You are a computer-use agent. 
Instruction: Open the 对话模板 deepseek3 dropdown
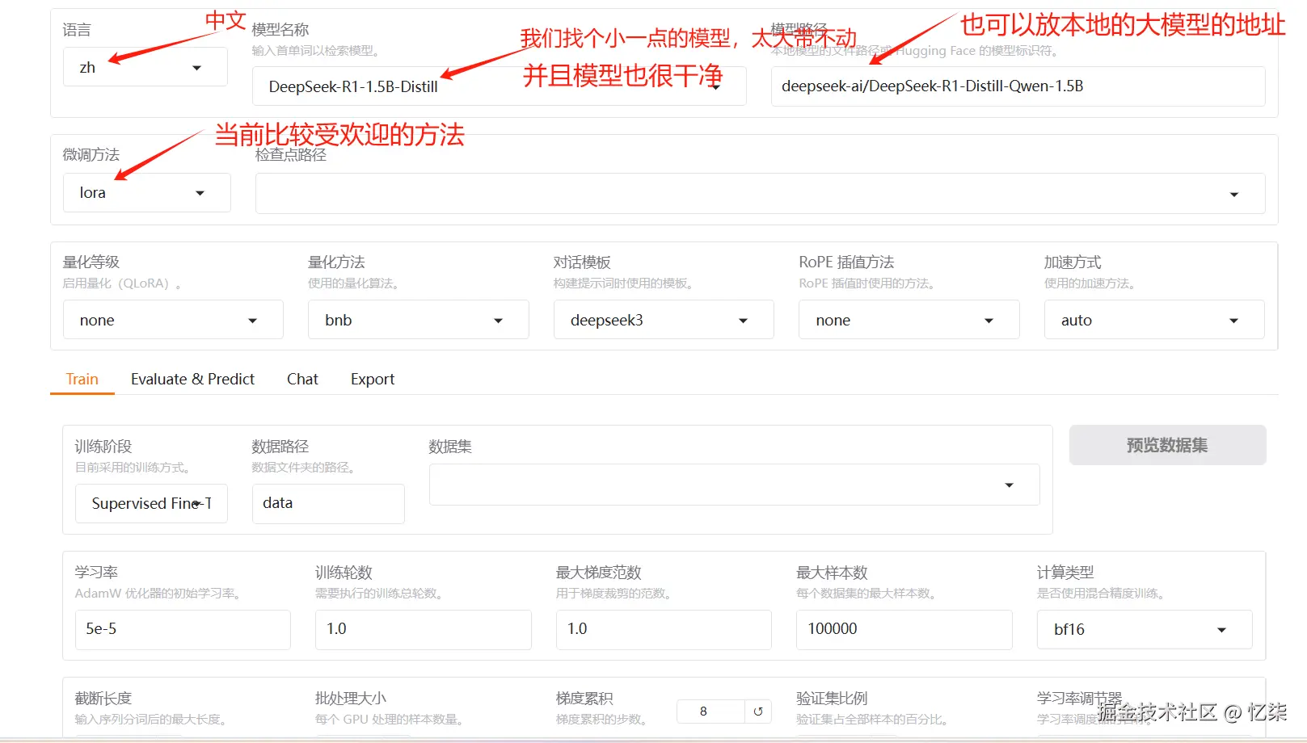pos(664,320)
